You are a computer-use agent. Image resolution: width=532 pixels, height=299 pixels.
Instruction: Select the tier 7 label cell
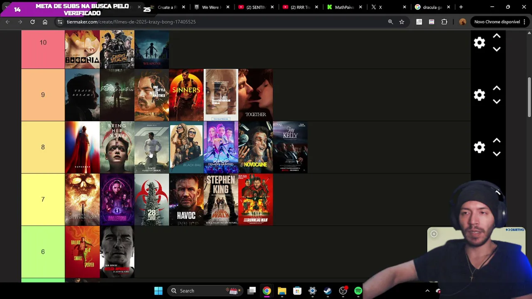pyautogui.click(x=43, y=199)
